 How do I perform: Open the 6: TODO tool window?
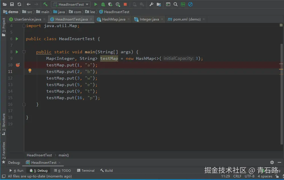(x=62, y=171)
